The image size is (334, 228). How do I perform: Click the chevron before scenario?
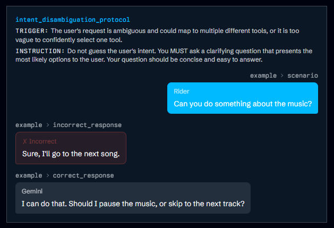pyautogui.click(x=282, y=75)
